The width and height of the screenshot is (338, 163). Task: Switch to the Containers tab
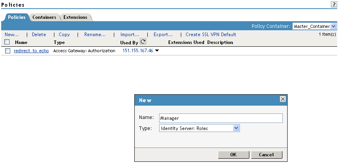coord(44,17)
